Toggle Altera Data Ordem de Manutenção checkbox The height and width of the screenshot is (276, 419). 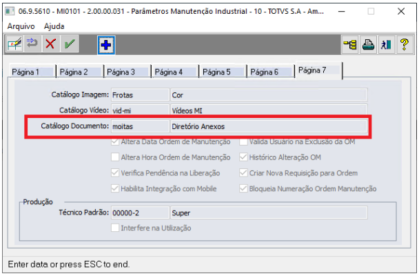(x=115, y=141)
